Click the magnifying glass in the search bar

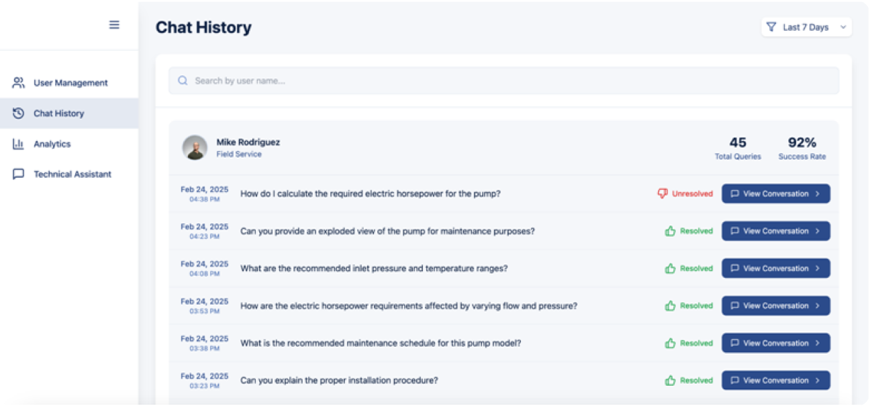tap(183, 80)
